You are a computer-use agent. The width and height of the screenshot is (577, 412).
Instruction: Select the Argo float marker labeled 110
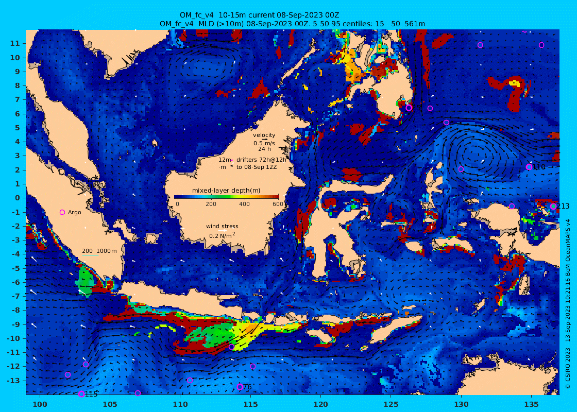pyautogui.click(x=529, y=167)
